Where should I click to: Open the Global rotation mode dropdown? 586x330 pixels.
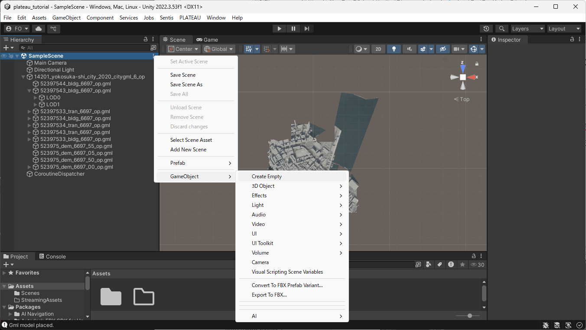pyautogui.click(x=219, y=49)
